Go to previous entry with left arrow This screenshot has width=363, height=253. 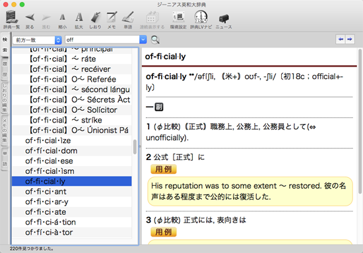click(341, 40)
